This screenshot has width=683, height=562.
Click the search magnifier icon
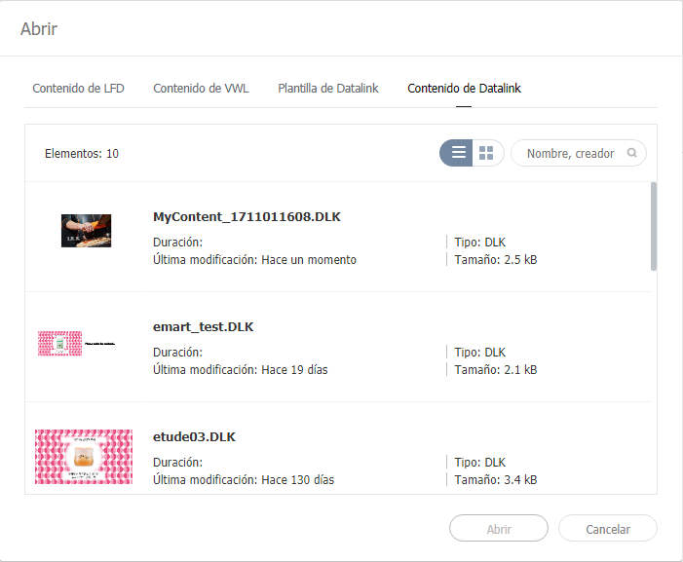(x=632, y=153)
